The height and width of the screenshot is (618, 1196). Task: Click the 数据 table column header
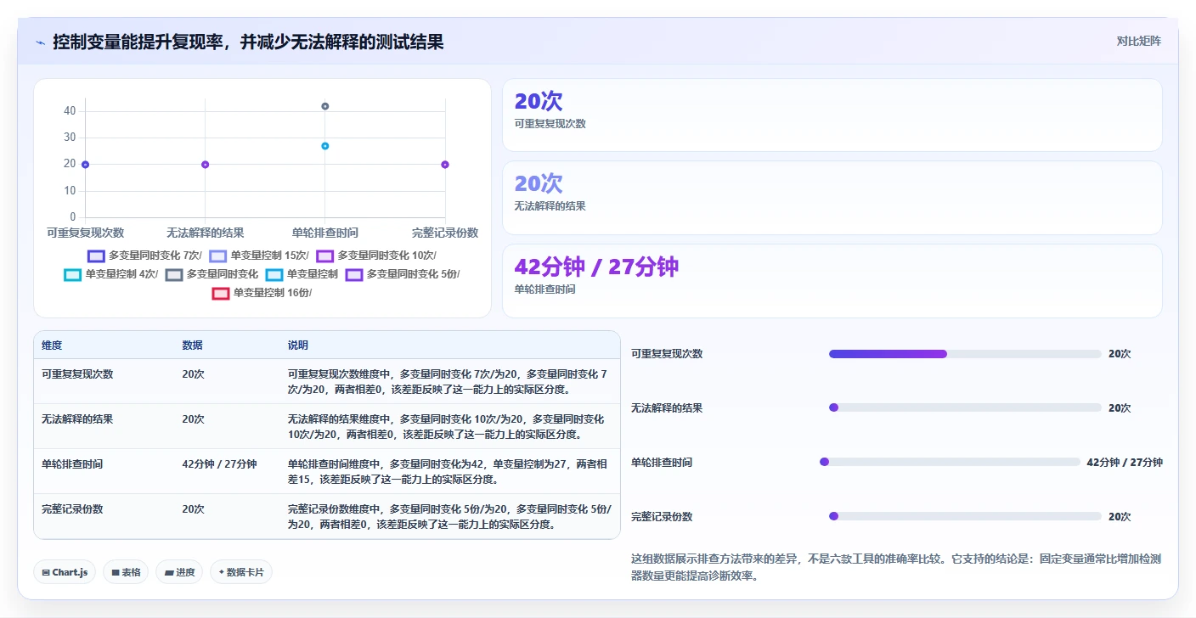pyautogui.click(x=192, y=346)
